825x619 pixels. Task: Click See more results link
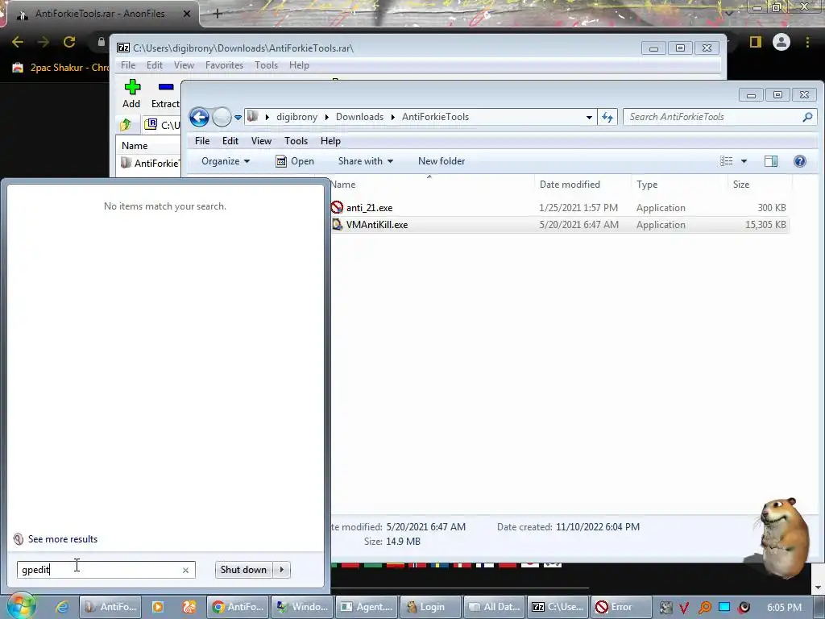[x=63, y=539]
